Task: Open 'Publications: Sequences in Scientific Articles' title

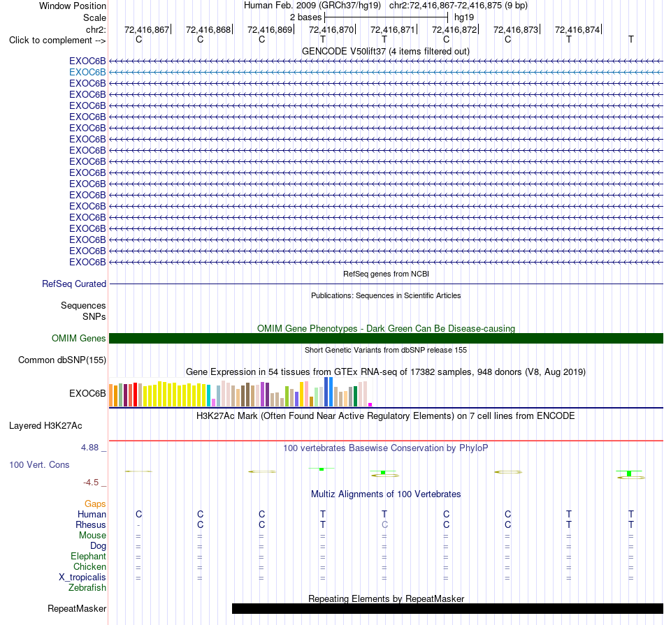Action: (x=386, y=295)
